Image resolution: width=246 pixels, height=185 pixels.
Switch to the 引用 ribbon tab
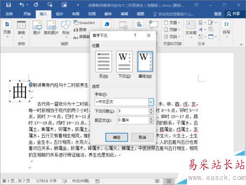pos(92,14)
